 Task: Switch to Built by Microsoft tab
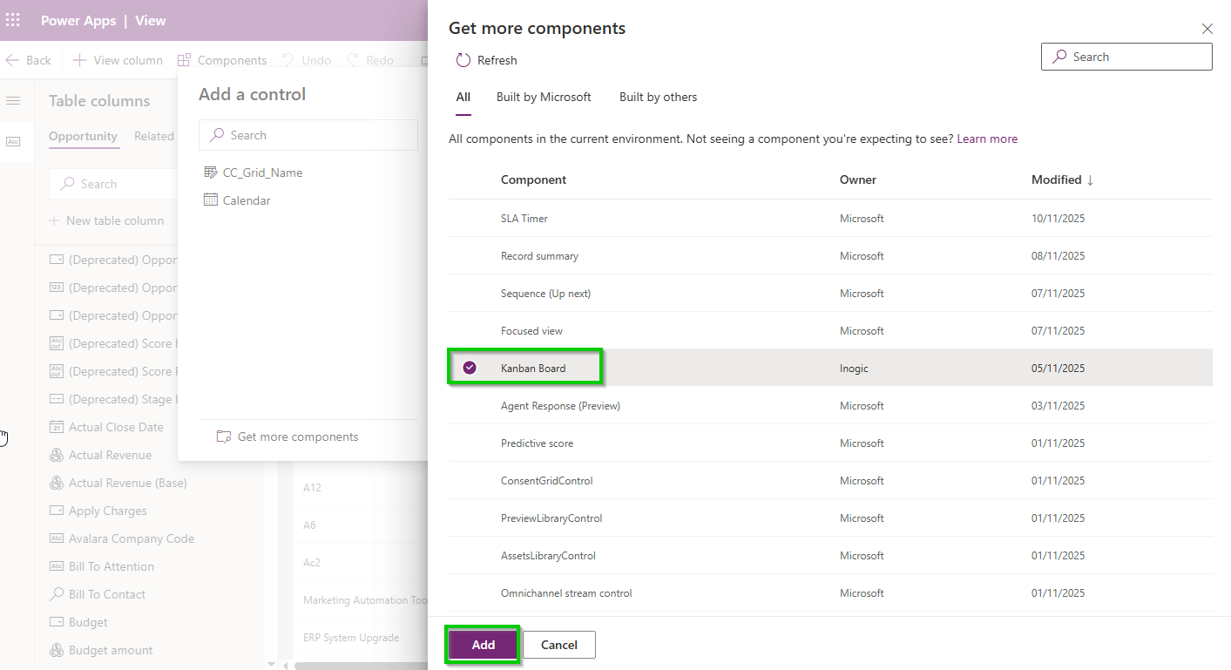544,97
